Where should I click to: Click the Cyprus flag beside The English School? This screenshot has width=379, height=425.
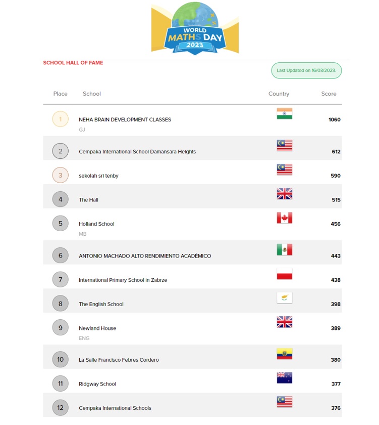click(x=285, y=299)
